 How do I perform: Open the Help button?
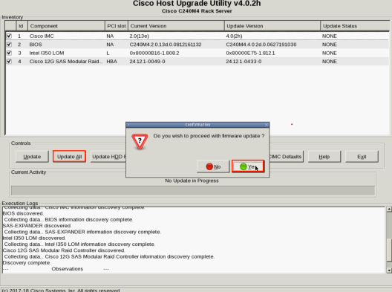coord(324,157)
